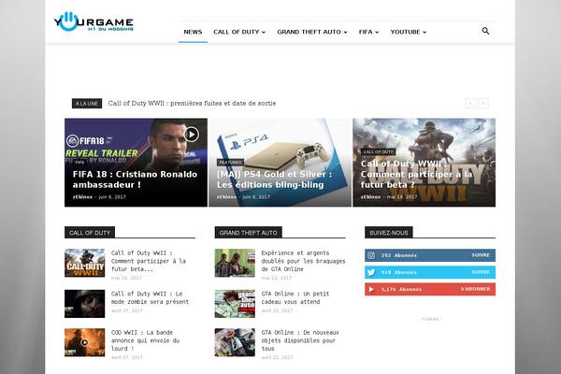561x374 pixels.
Task: Click the FEATURED tag on PS4 card
Action: 230,163
